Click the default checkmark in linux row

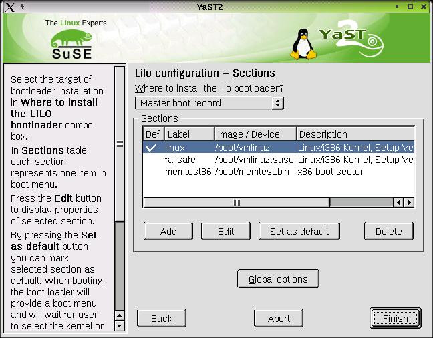coord(152,148)
